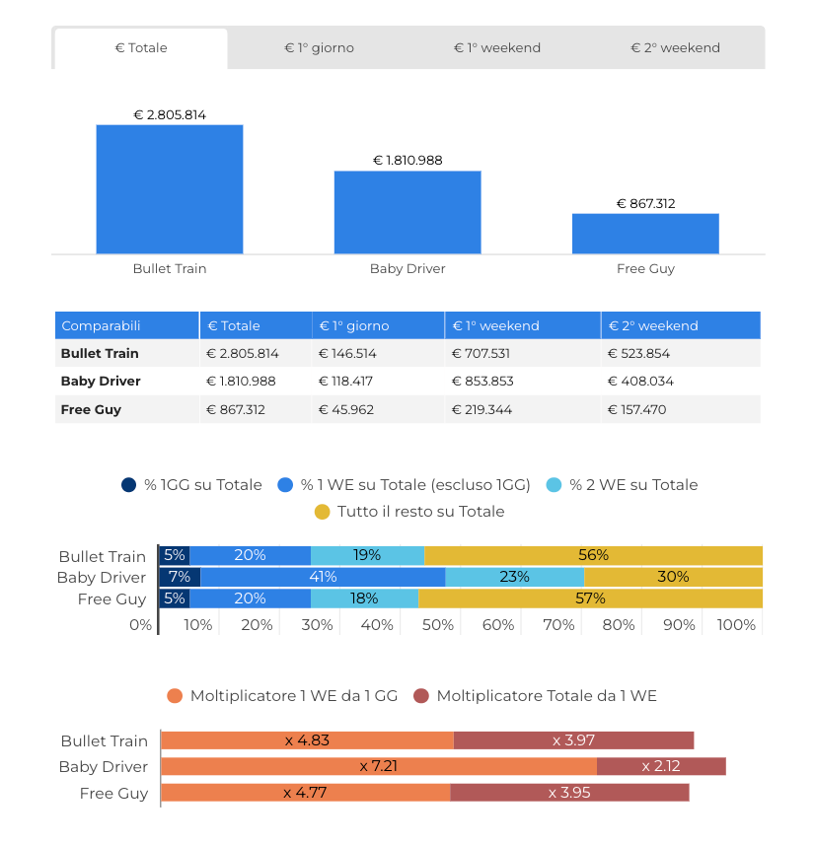Click the Baby Driver bar in top chart

tap(407, 213)
